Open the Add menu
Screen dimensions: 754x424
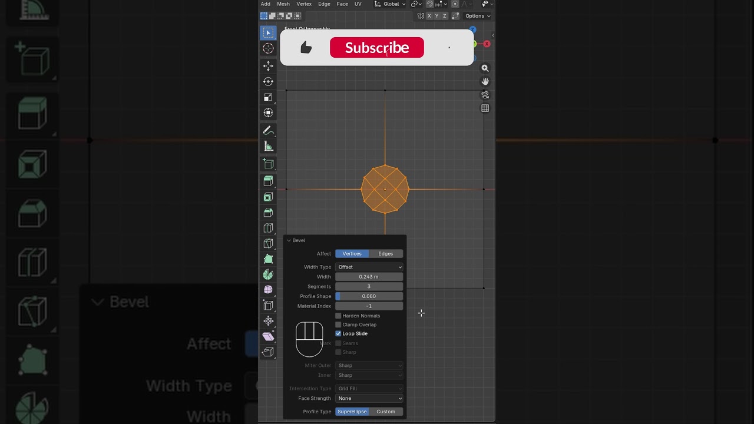coord(266,4)
